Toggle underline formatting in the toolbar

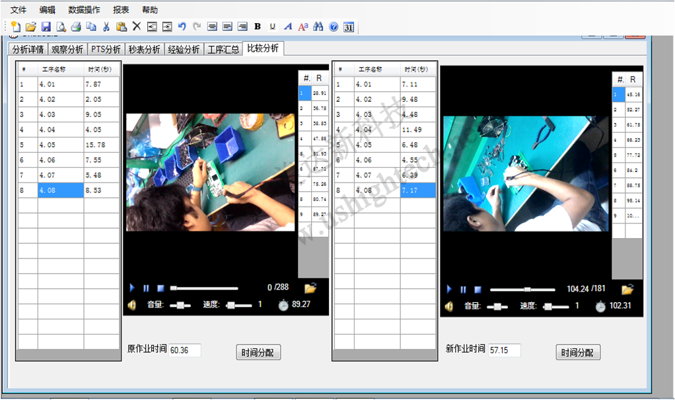click(x=272, y=26)
